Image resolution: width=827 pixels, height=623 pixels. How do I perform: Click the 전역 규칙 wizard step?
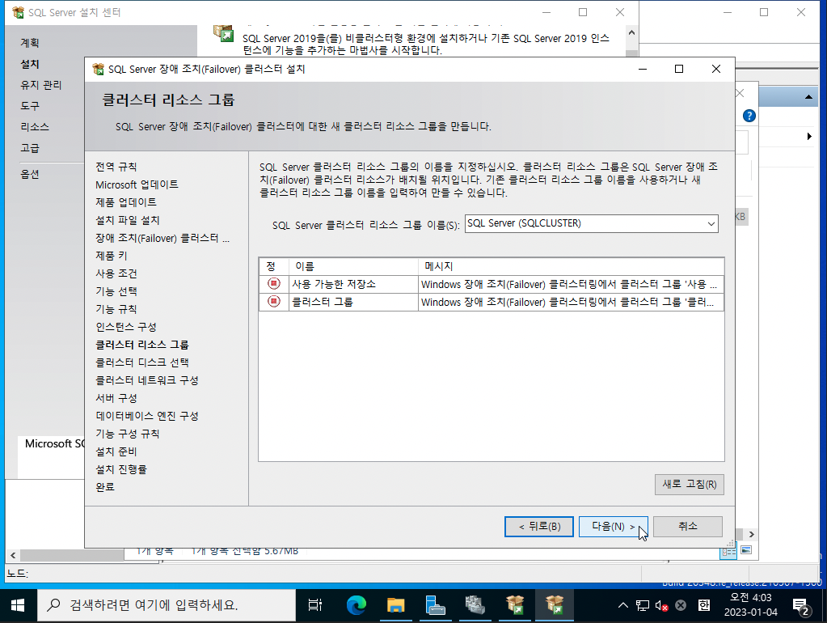116,167
